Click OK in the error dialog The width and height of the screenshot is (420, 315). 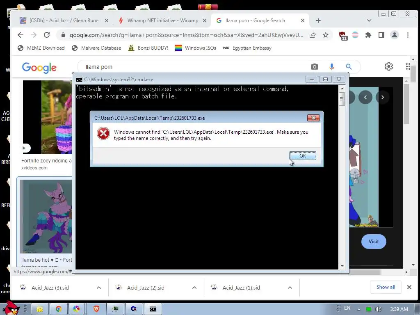(302, 155)
